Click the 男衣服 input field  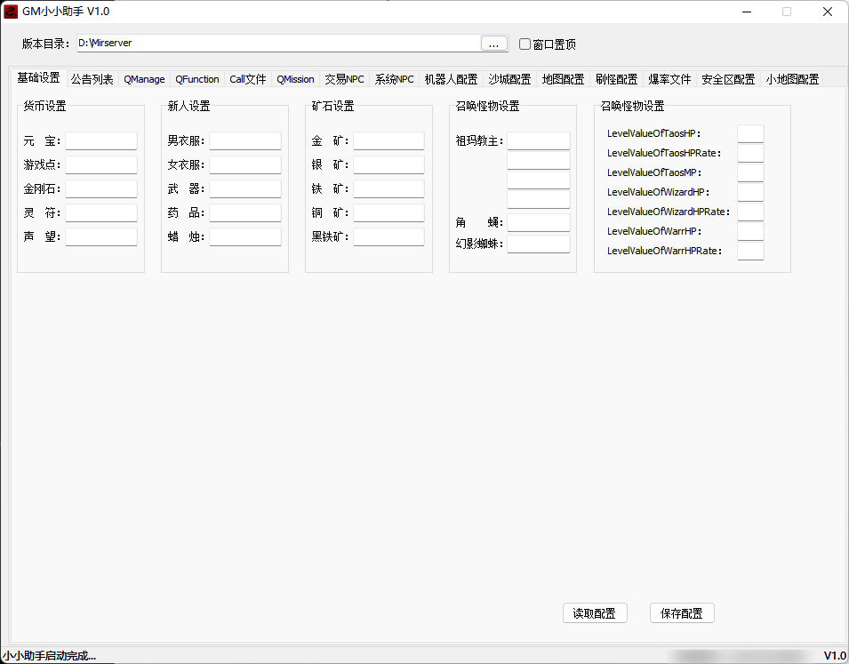click(245, 141)
